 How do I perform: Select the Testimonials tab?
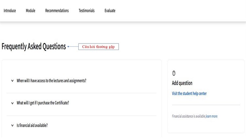click(87, 10)
